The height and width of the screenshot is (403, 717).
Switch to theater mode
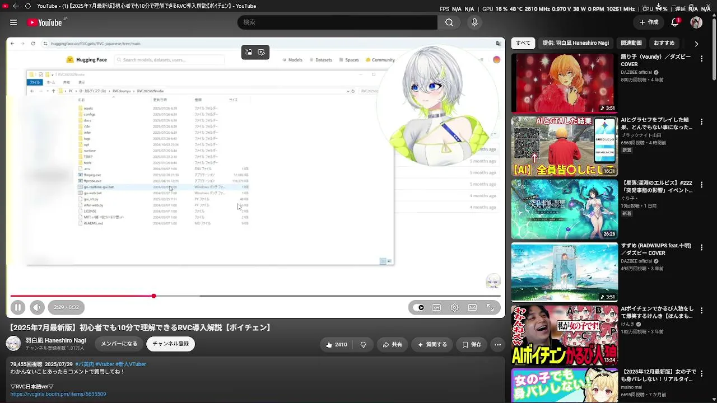(x=472, y=307)
